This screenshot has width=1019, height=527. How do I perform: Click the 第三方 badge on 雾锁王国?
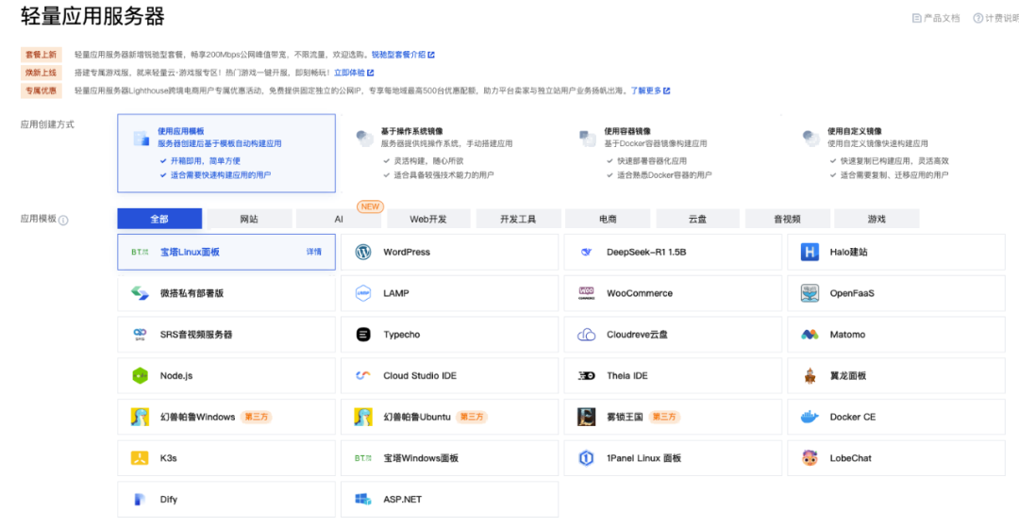coord(664,417)
